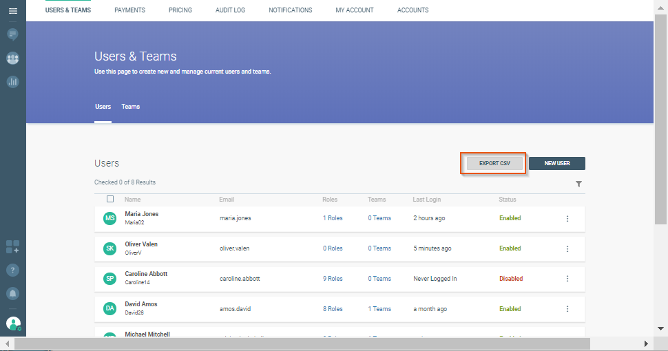Click the vertical scrollbar down arrow

tap(660, 328)
